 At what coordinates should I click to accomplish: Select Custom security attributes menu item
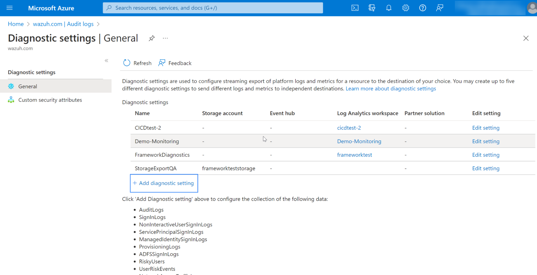point(50,100)
